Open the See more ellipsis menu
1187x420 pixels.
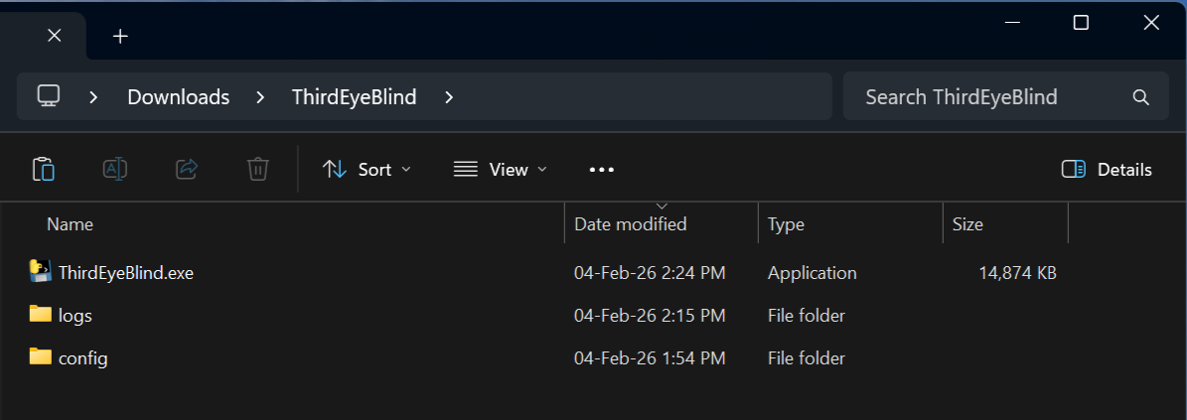(x=602, y=170)
